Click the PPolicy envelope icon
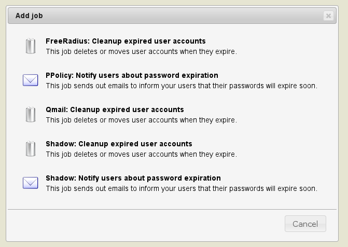Viewport: 348px width, 247px height. [31, 80]
